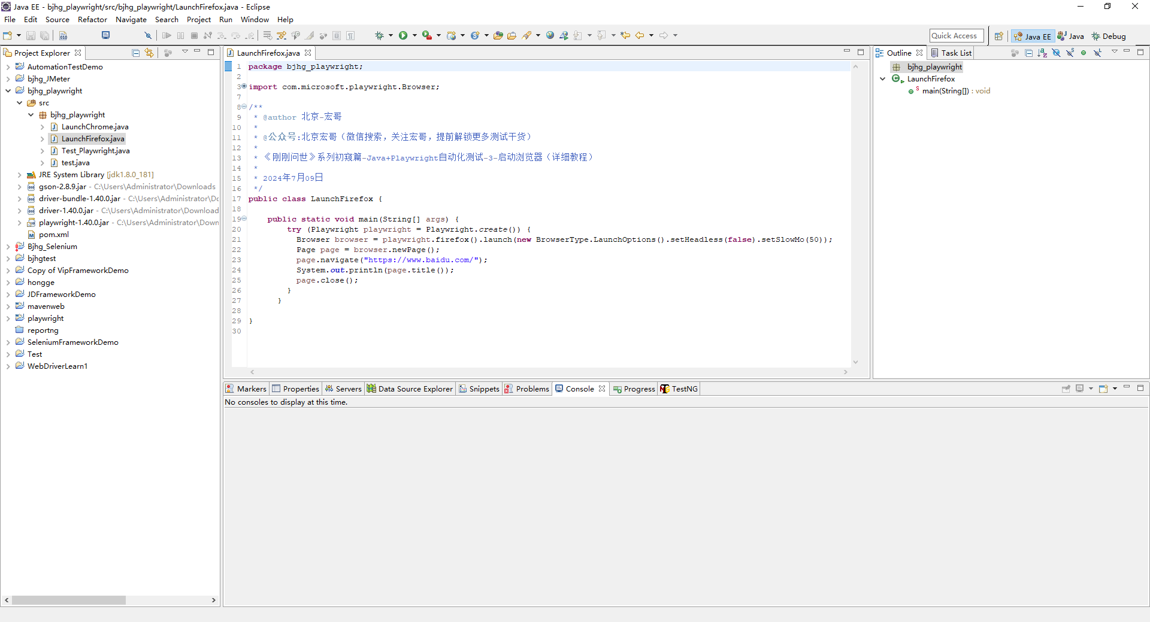This screenshot has width=1150, height=622.
Task: Click the Save All toolbar icon
Action: pyautogui.click(x=44, y=36)
